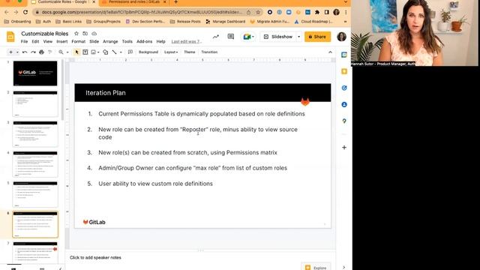The image size is (480, 270).
Task: Bookmark this page with the star icon
Action: 258,12
